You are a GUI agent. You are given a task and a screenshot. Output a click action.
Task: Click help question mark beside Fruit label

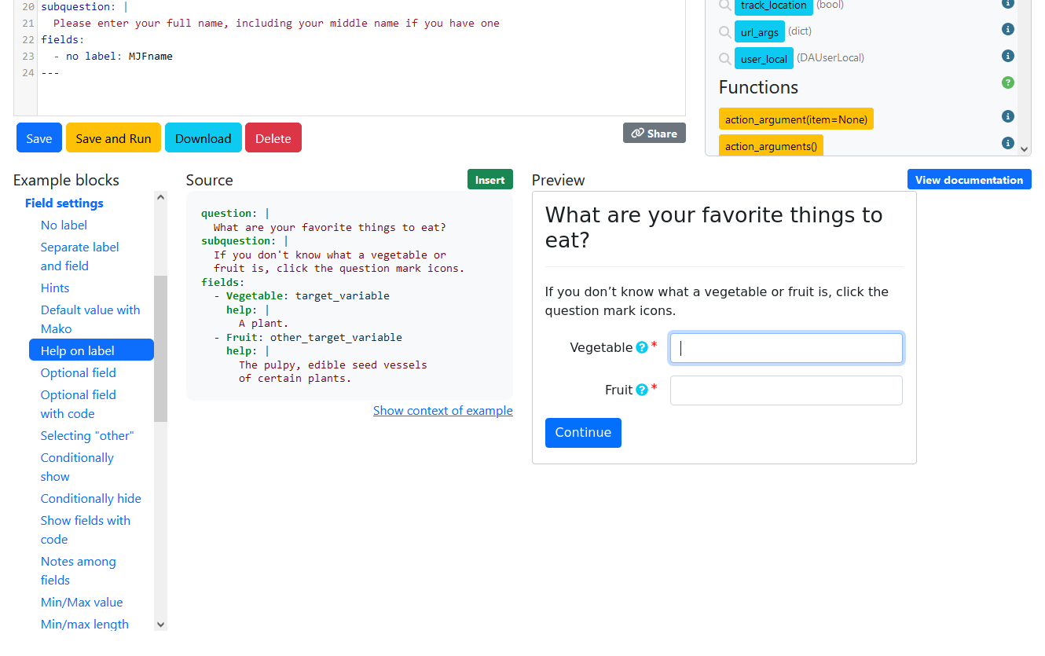tap(643, 390)
